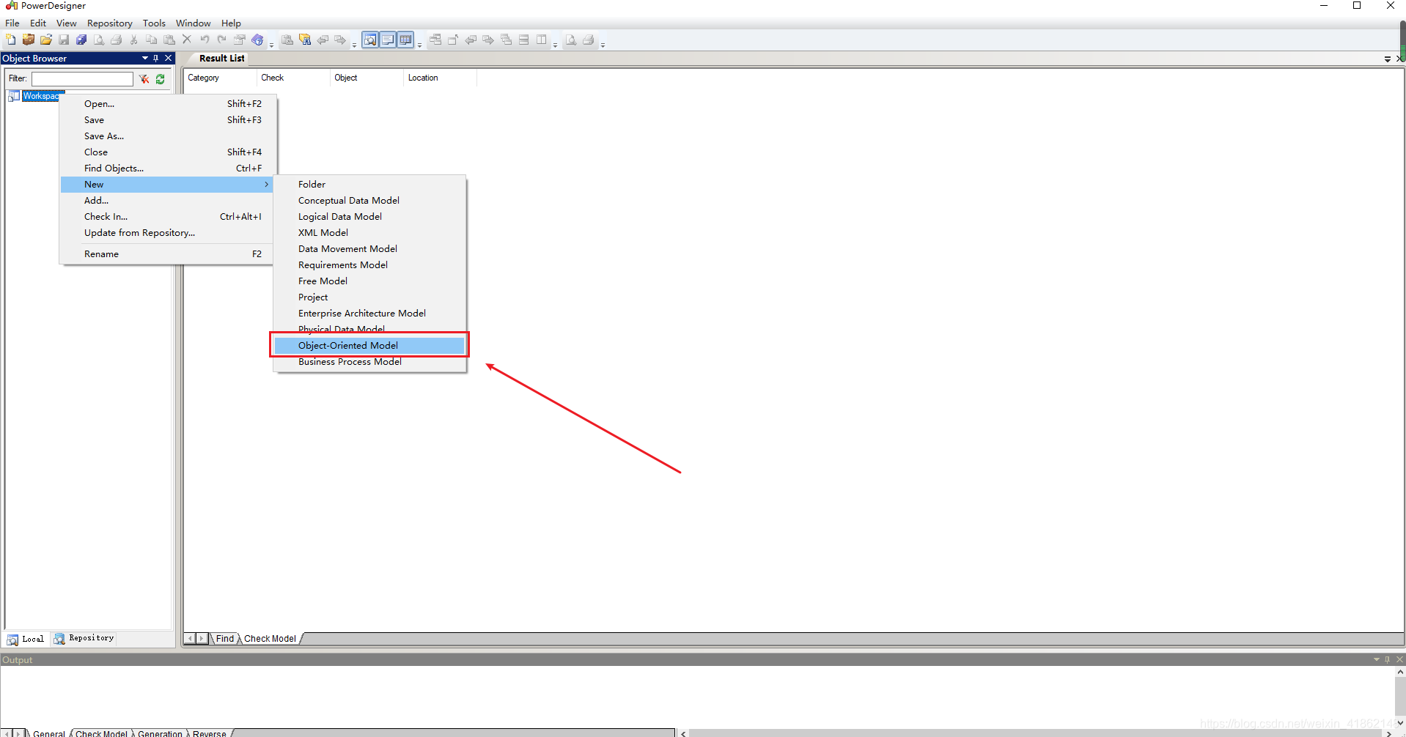
Task: Choose Open... in the context menu
Action: pos(167,103)
